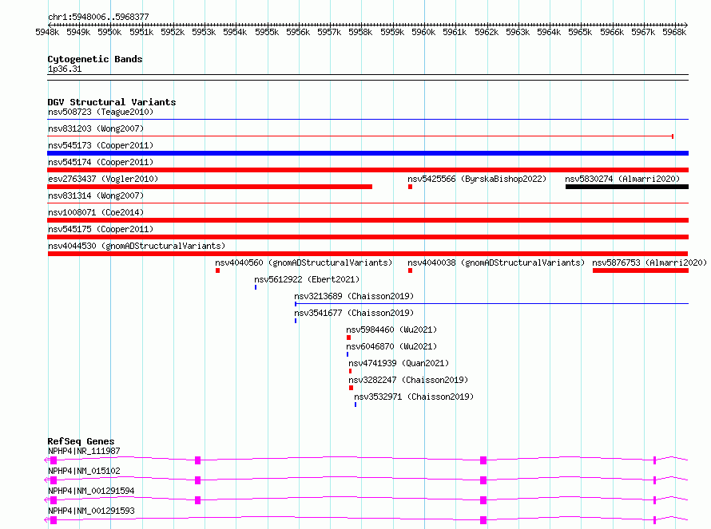This screenshot has height=529, width=711.
Task: Select the nsv545175 (Cooper2011) variant label
Action: coord(101,229)
